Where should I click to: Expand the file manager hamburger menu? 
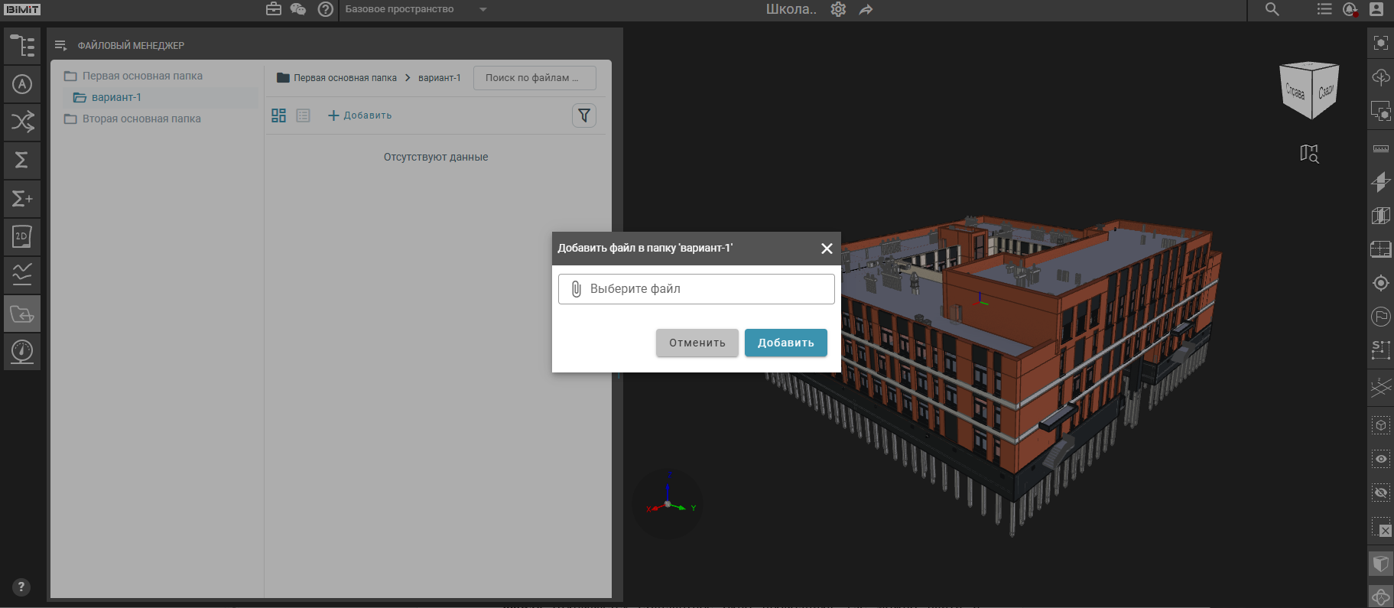click(61, 45)
